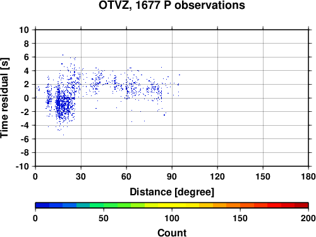This screenshot has height=237, width=316.
Task: Click the y-axis tick label '10'
Action: [x=24, y=30]
